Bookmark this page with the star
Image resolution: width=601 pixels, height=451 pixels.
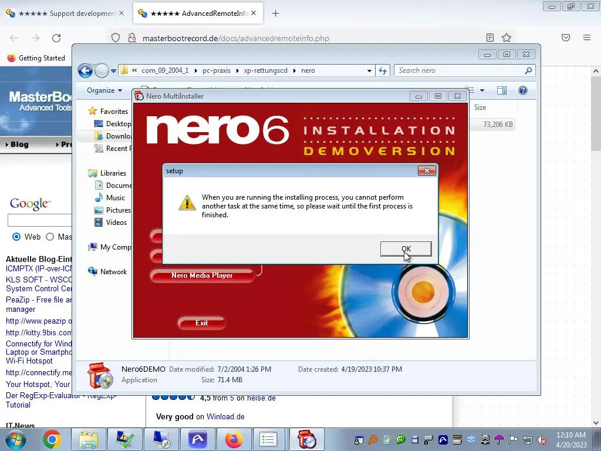pos(507,38)
